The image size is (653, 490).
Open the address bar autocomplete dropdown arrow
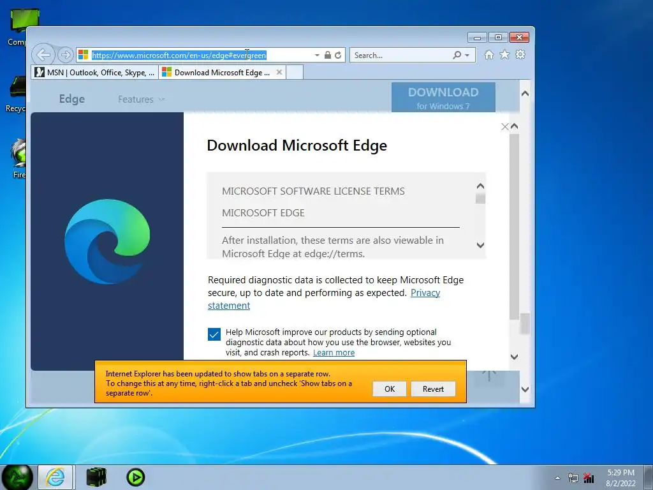pyautogui.click(x=317, y=55)
